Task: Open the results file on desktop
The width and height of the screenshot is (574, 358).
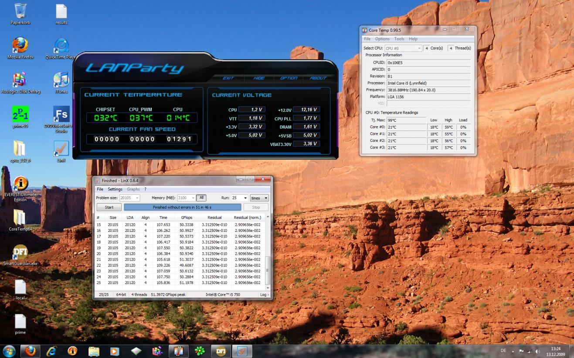Action: 61,13
